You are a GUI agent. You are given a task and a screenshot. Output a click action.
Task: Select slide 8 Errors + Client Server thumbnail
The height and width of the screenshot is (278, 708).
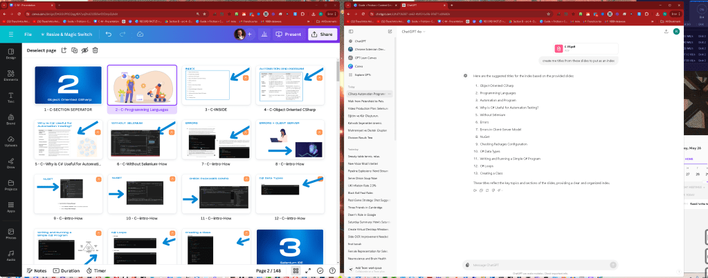pos(291,140)
